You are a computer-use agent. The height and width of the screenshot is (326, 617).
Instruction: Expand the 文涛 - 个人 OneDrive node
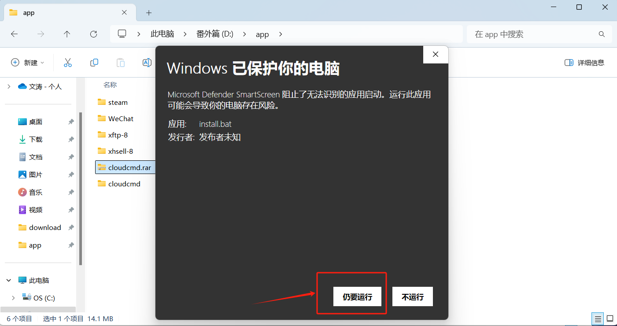click(x=9, y=86)
